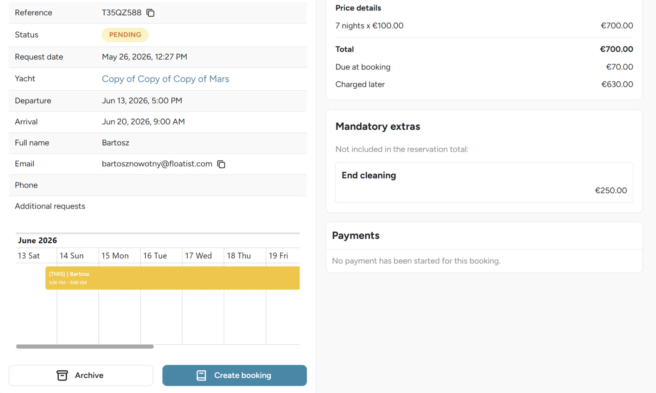656x393 pixels.
Task: Click the Create booking button
Action: click(x=234, y=375)
